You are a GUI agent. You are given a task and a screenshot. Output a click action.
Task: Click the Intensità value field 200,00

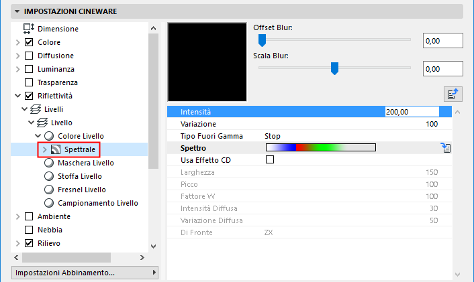[412, 112]
